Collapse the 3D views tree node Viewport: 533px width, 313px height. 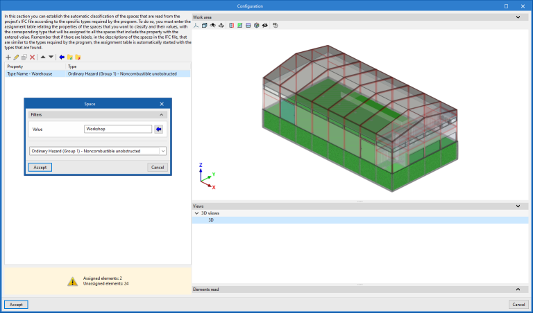pos(196,213)
